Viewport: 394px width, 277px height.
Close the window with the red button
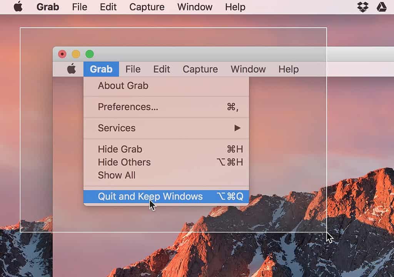62,54
